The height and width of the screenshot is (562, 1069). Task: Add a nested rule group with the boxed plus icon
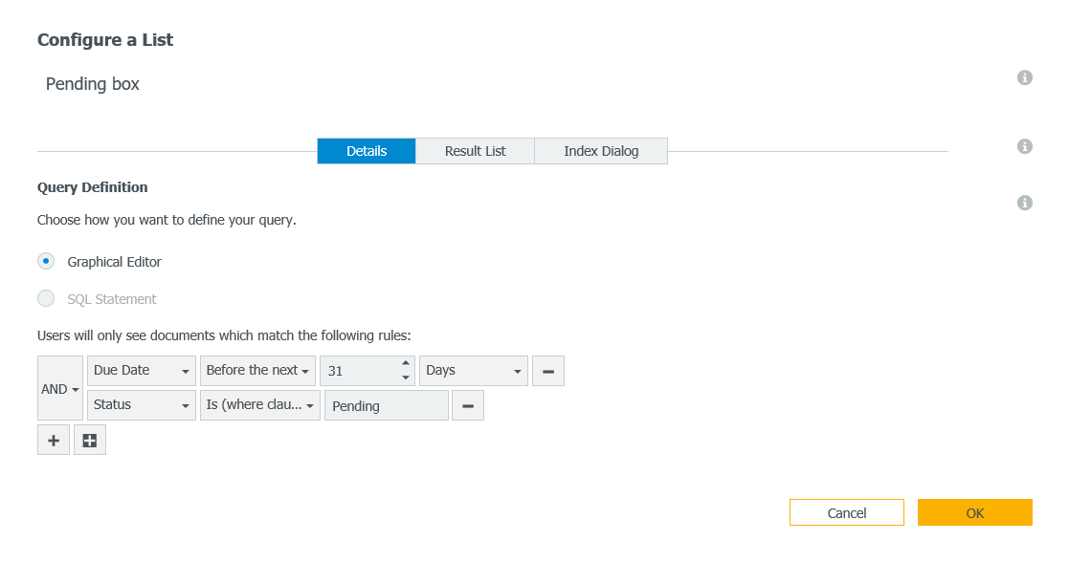coord(89,440)
